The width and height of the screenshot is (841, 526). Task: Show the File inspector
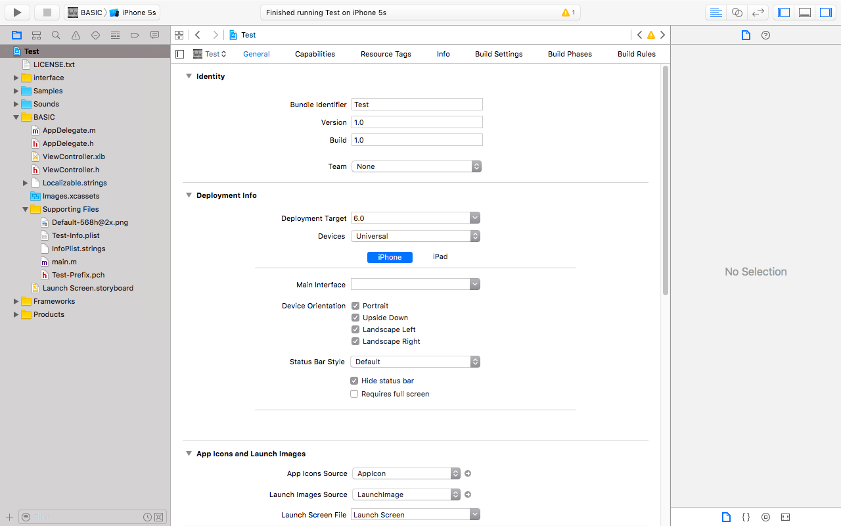tap(746, 36)
